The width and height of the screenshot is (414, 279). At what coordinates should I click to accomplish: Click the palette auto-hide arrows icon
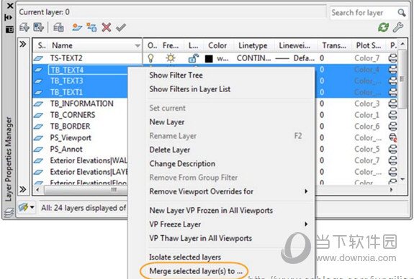point(9,17)
